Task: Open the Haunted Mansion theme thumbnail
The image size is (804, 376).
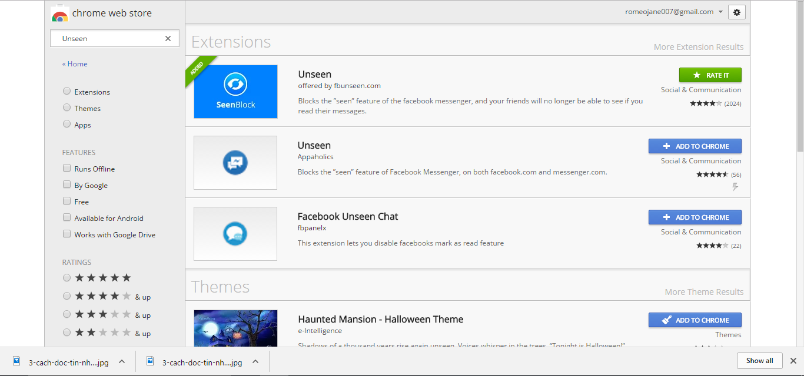Action: [235, 328]
